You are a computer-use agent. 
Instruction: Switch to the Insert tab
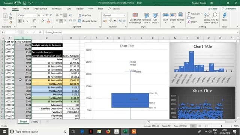click(26, 9)
